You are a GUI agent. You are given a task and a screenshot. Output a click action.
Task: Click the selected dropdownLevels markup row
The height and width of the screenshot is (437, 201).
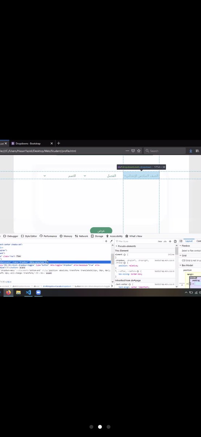coord(55,262)
